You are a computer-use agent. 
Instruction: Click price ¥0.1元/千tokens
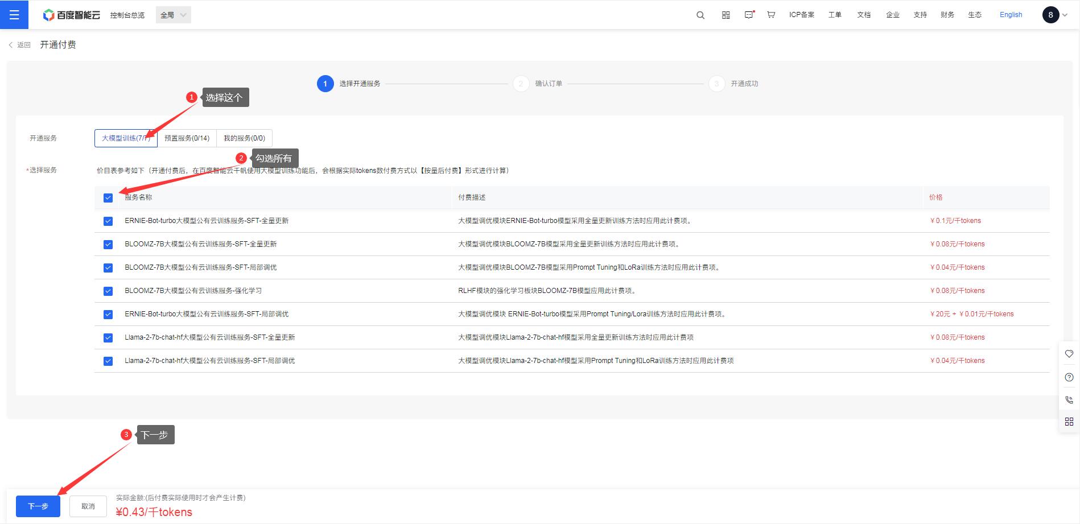(x=955, y=221)
